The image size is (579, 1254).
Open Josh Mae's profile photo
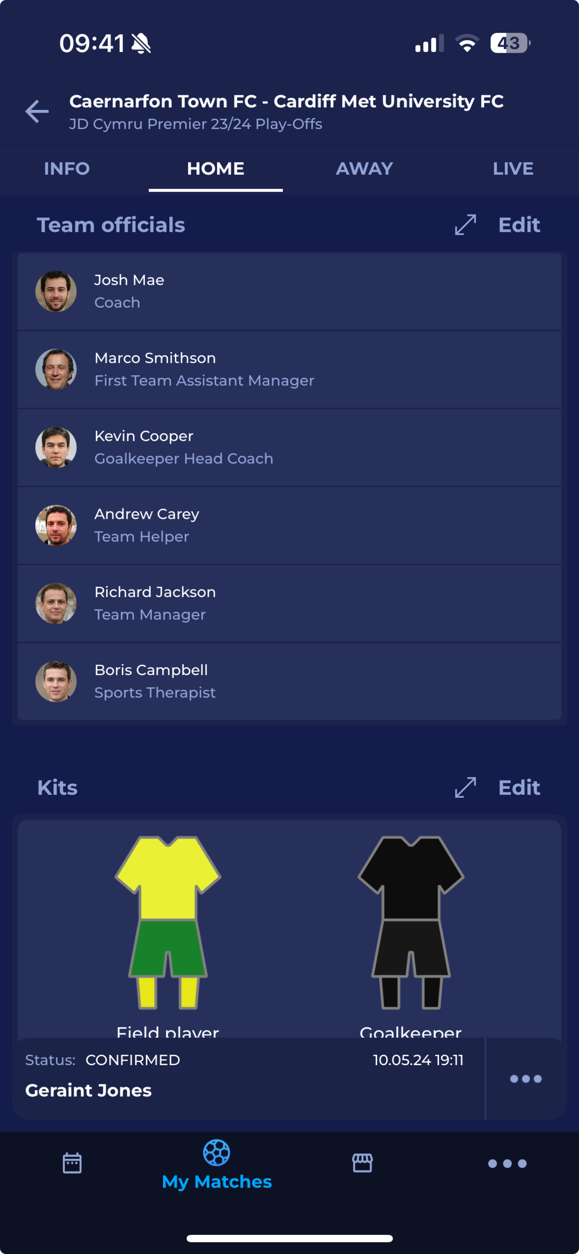tap(56, 291)
